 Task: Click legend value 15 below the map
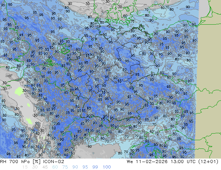25,167
